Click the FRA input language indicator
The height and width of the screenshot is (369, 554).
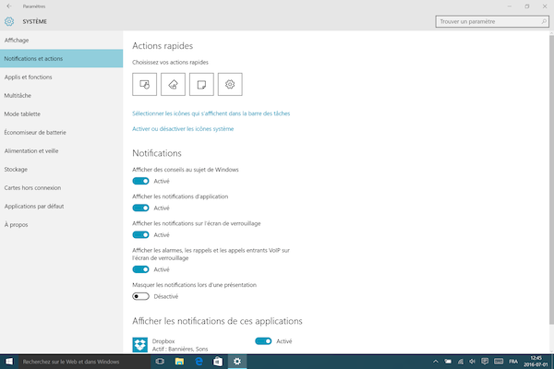513,362
